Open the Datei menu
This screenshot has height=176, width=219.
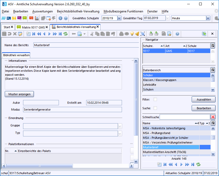(x=5, y=11)
